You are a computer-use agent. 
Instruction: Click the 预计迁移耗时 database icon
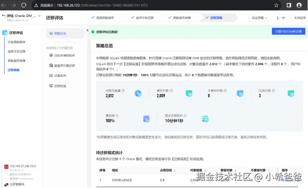(x=205, y=119)
